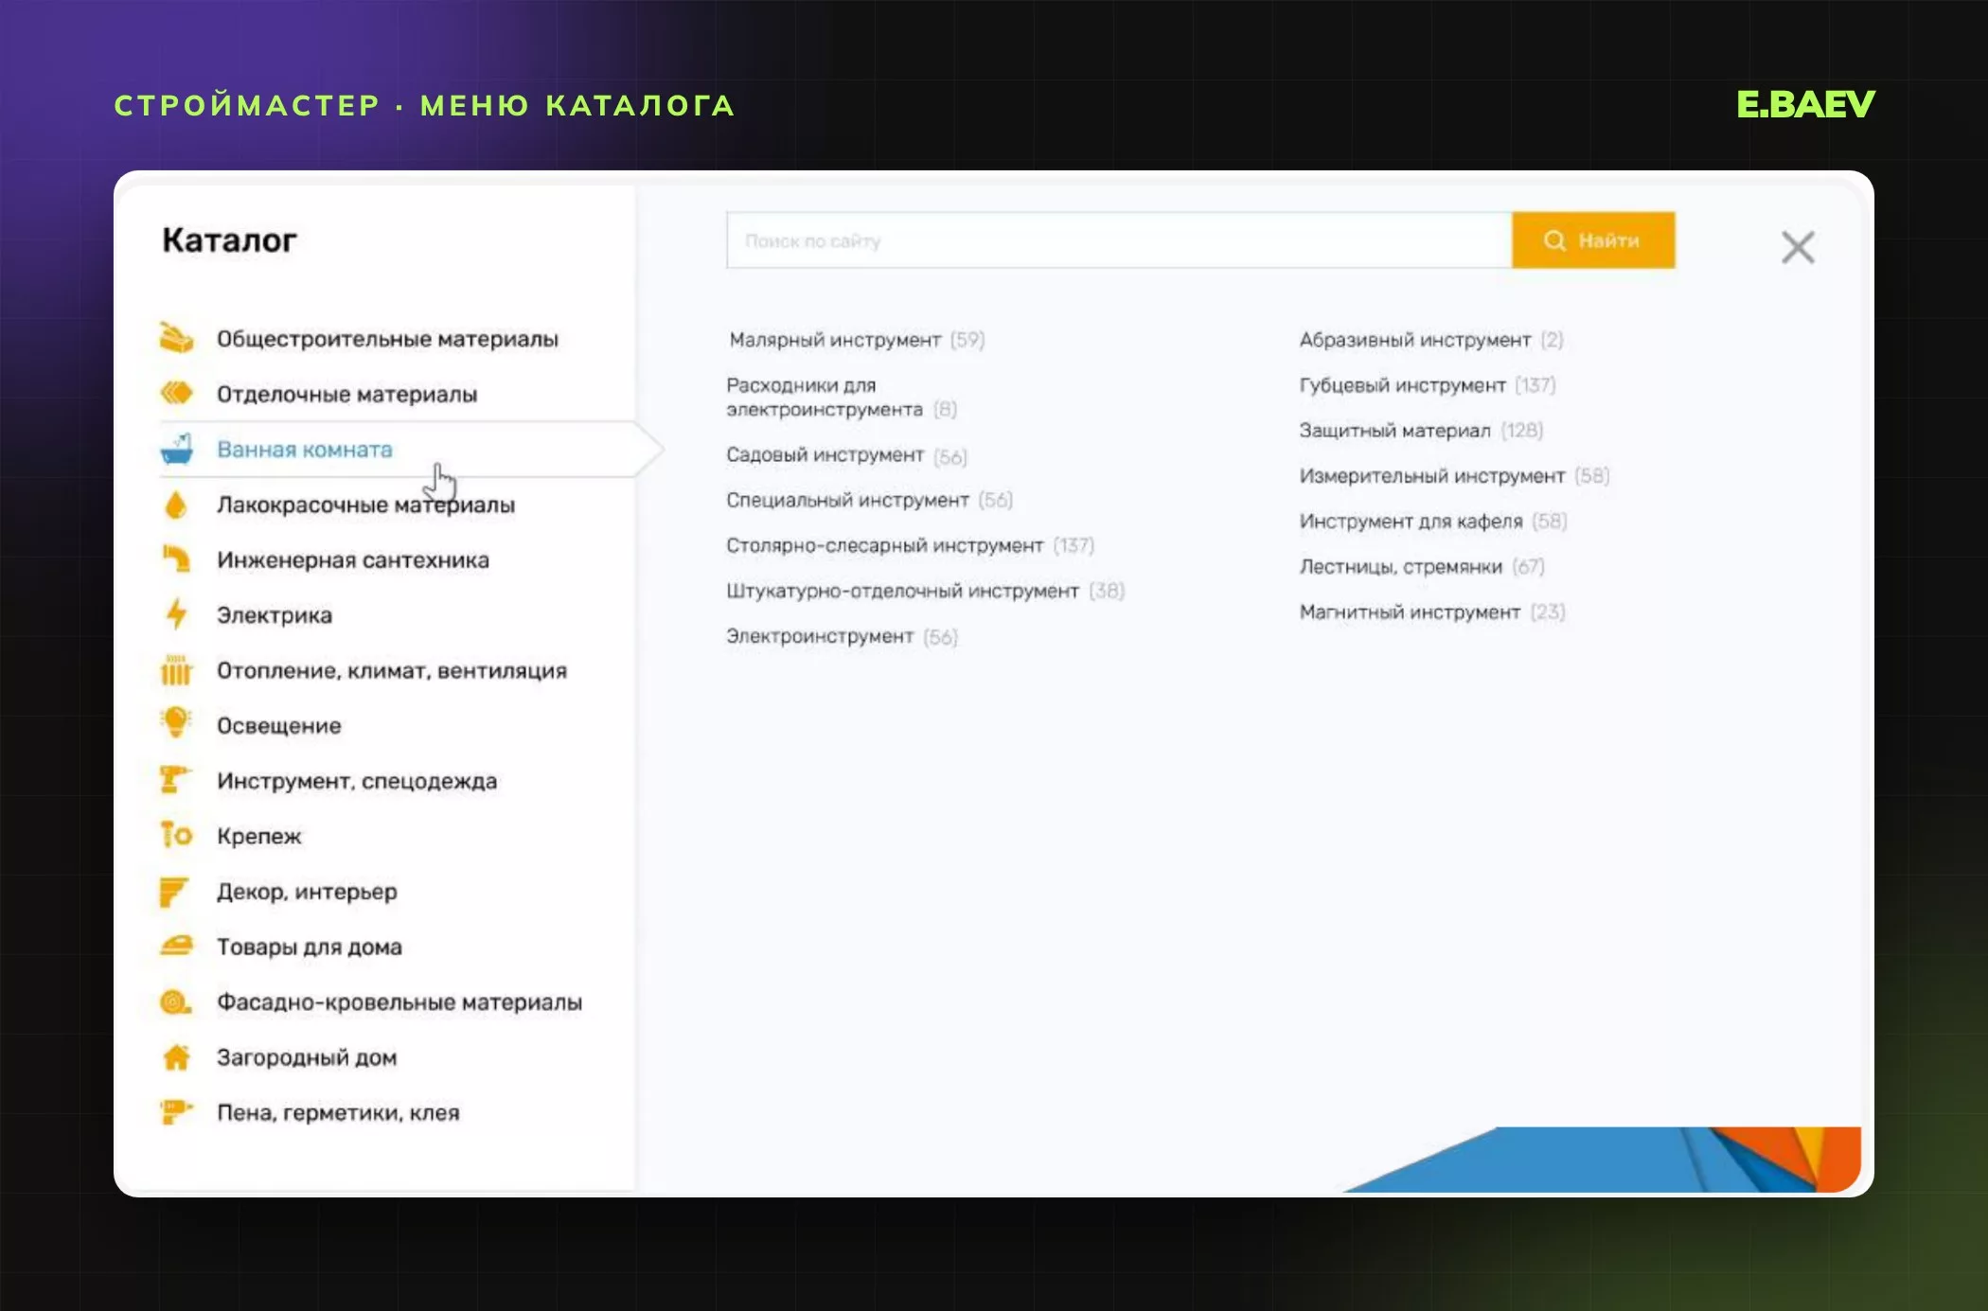The width and height of the screenshot is (1988, 1311).
Task: Click the house icon for Загородный дом
Action: click(x=176, y=1056)
